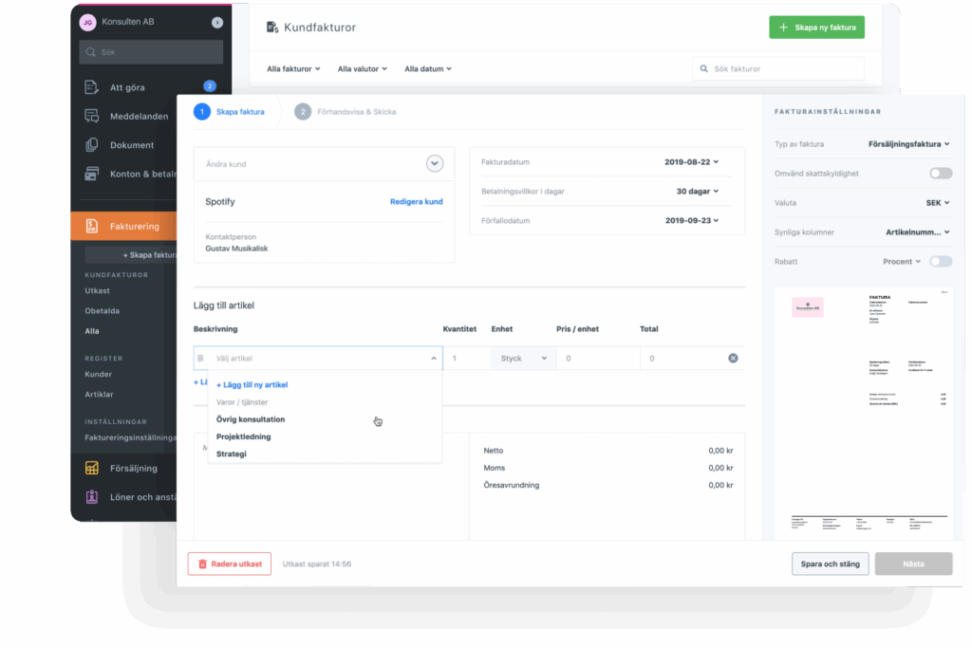Image resolution: width=972 pixels, height=648 pixels.
Task: Select the Försäljning chart icon
Action: [x=92, y=468]
